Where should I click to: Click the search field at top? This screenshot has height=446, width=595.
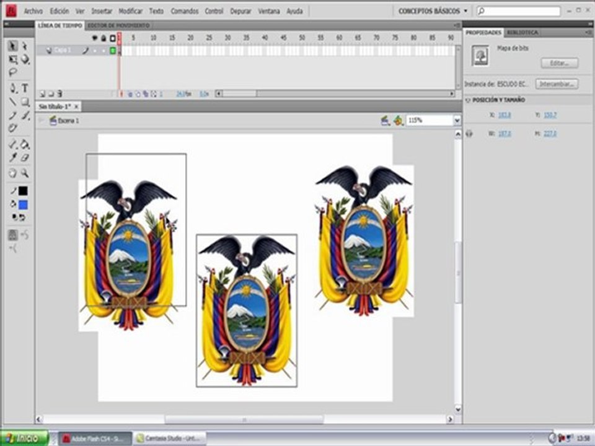click(518, 11)
